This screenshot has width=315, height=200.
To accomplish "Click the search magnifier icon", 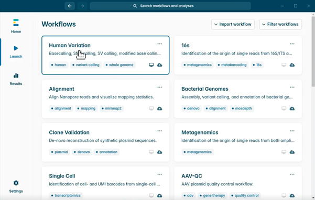I will tap(135, 6).
